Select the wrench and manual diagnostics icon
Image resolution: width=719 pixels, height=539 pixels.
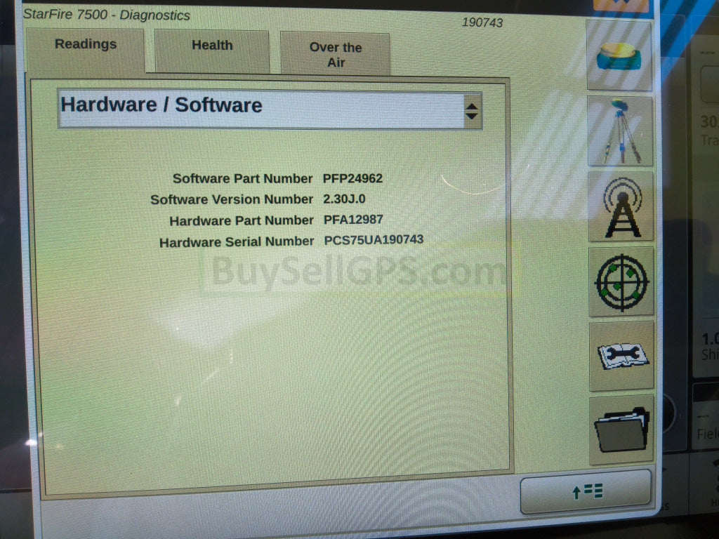click(x=621, y=356)
